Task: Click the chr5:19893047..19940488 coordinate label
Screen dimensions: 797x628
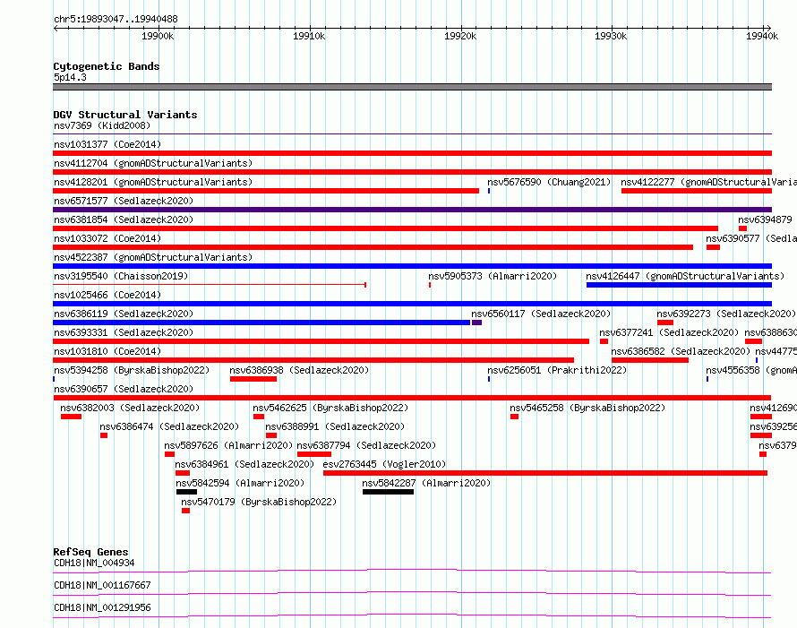Action: point(116,19)
